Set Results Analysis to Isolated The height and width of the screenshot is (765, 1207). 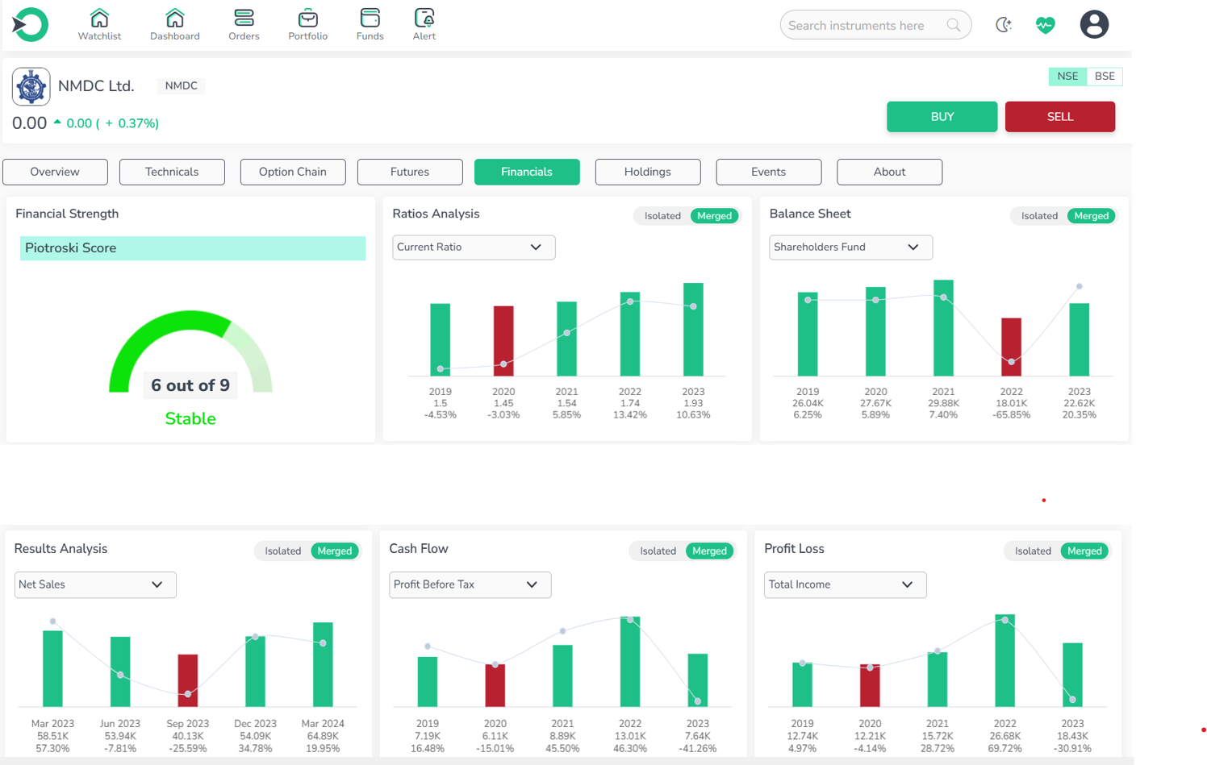coord(282,551)
